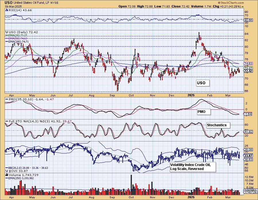Click the 43.66 RSI value tag on right axis
This screenshot has width=258, height=200.
[248, 20]
